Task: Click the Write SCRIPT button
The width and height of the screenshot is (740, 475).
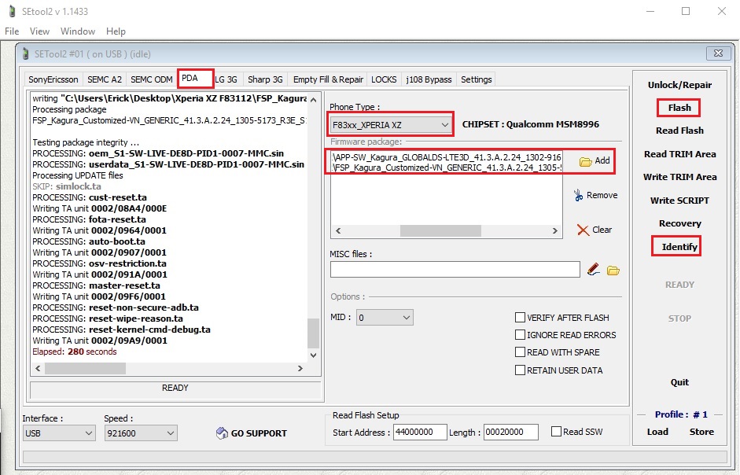Action: pyautogui.click(x=679, y=201)
